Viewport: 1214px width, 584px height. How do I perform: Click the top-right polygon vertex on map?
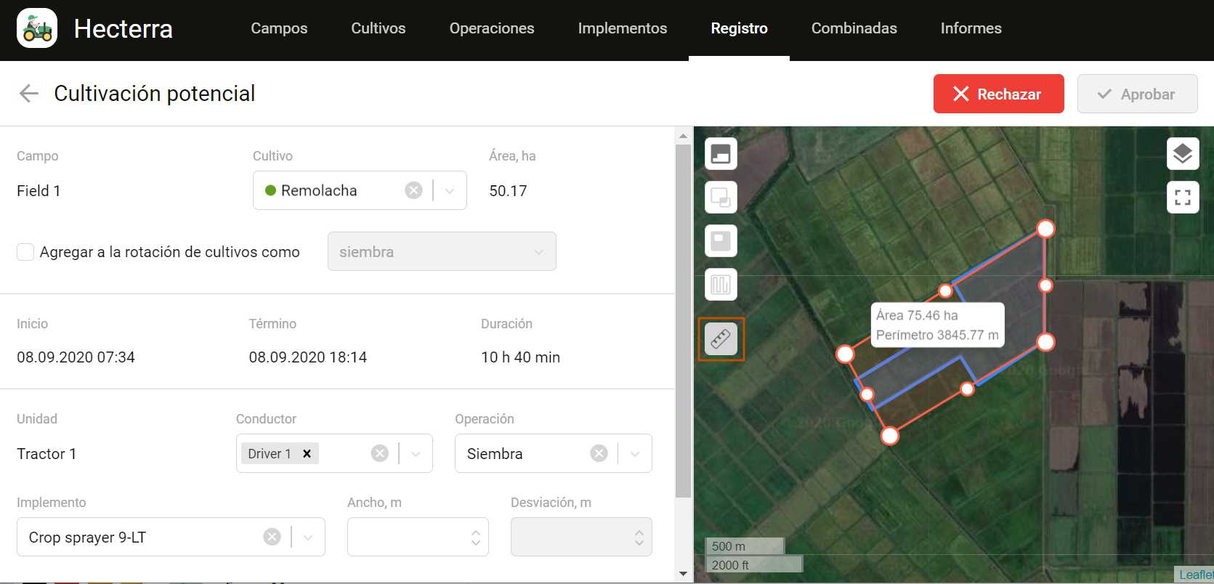[x=1045, y=229]
